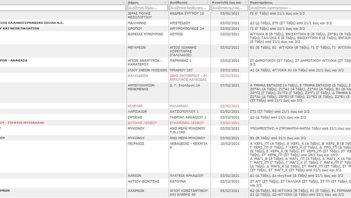Click the 05/02/2021 date for ΑΧΑΡΝΩΝ

pyautogui.click(x=229, y=191)
